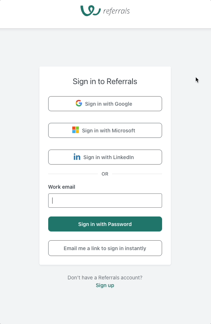Click the teal Referrals ribbon logo
This screenshot has height=324, width=211.
[90, 11]
